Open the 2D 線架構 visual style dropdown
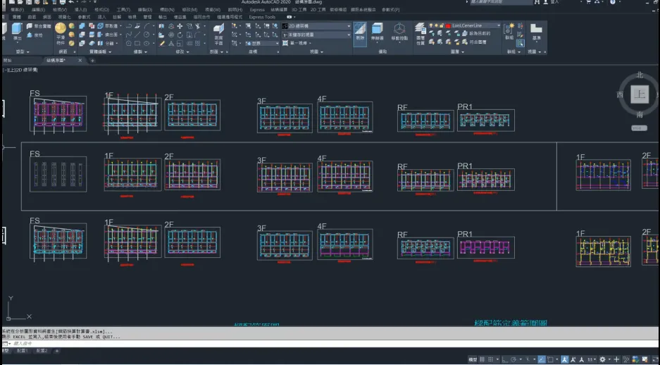 (316, 26)
